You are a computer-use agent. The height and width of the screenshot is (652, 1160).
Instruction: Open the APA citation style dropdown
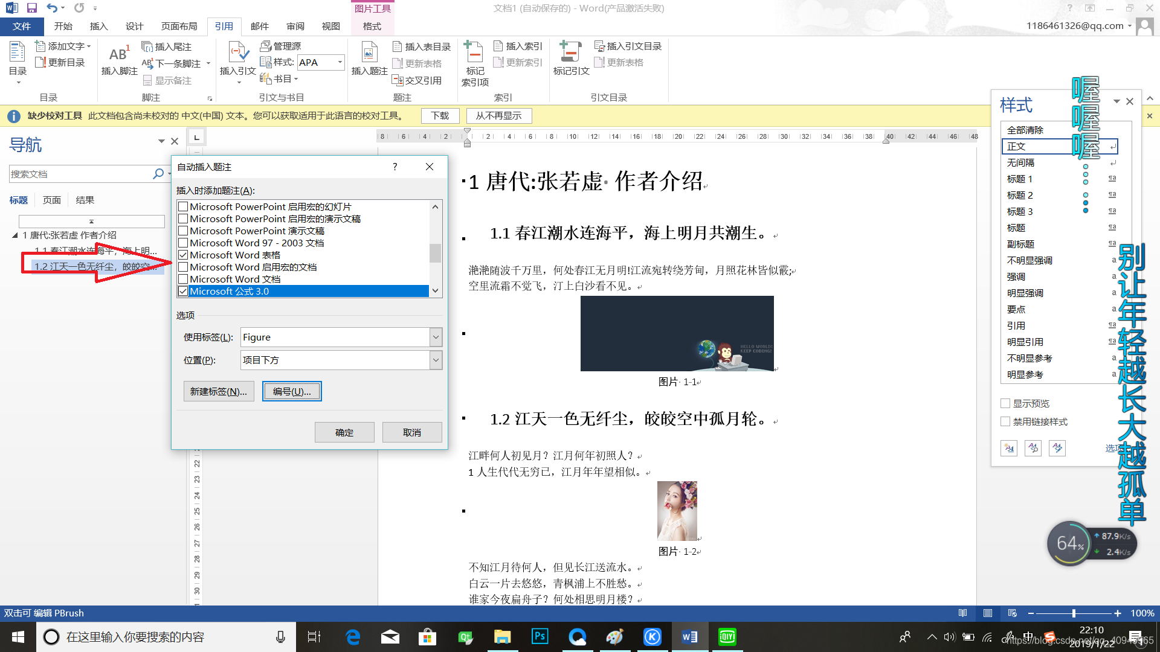pos(339,62)
